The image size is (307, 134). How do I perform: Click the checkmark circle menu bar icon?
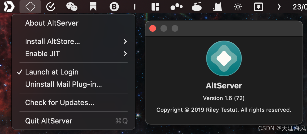(51, 7)
